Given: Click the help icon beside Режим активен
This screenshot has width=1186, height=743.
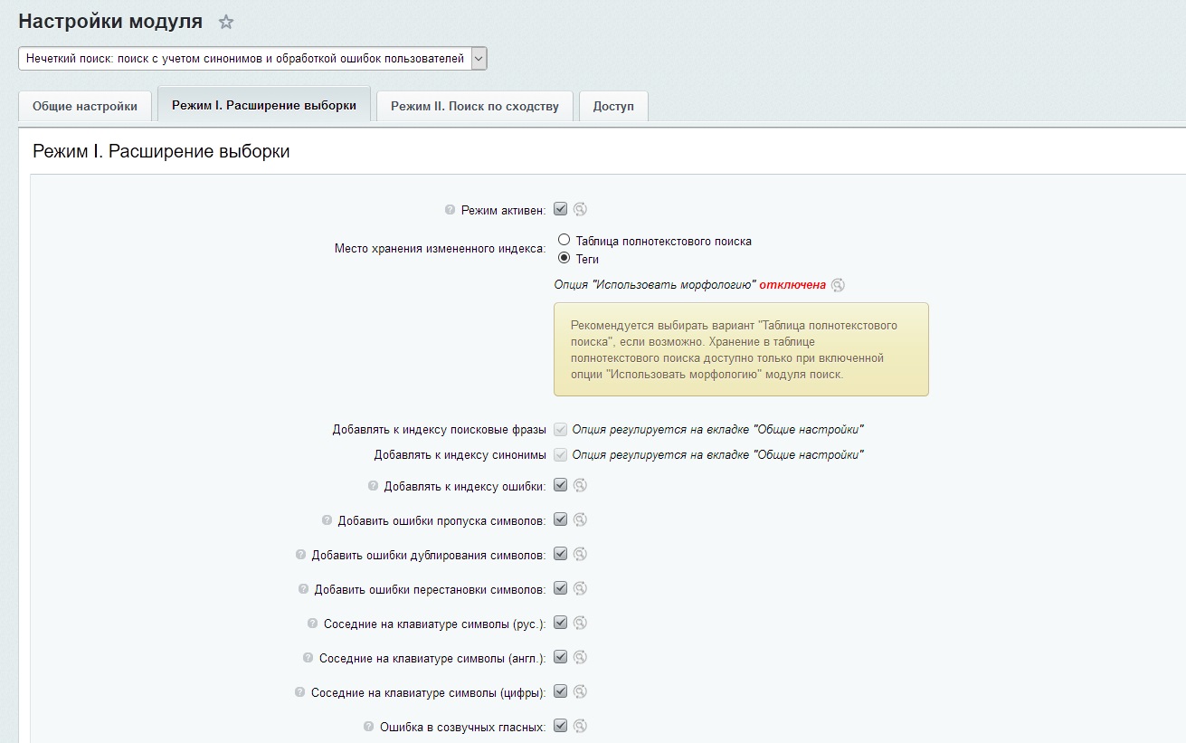Looking at the screenshot, I should [x=450, y=210].
